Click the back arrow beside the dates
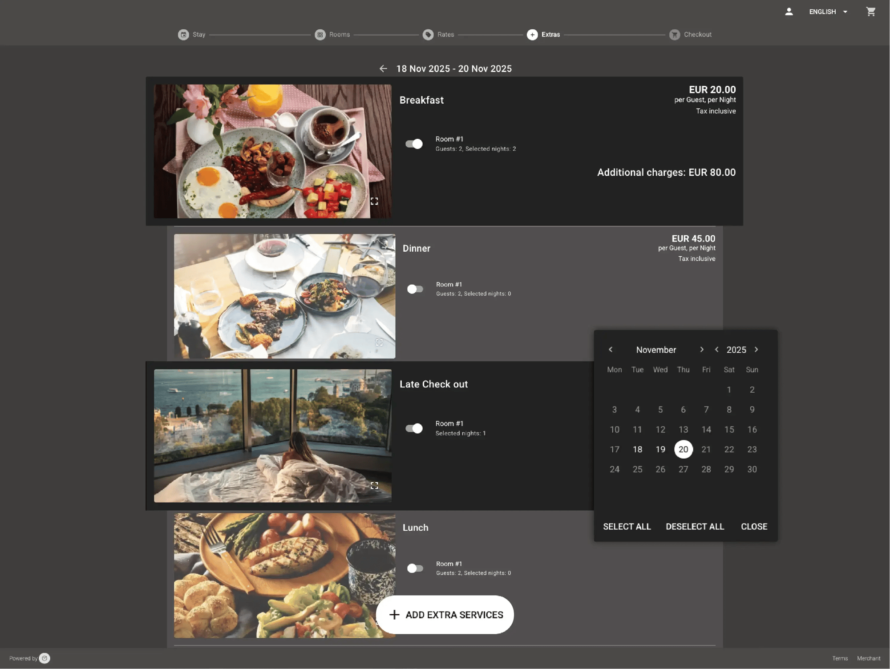This screenshot has width=890, height=669. [x=384, y=69]
